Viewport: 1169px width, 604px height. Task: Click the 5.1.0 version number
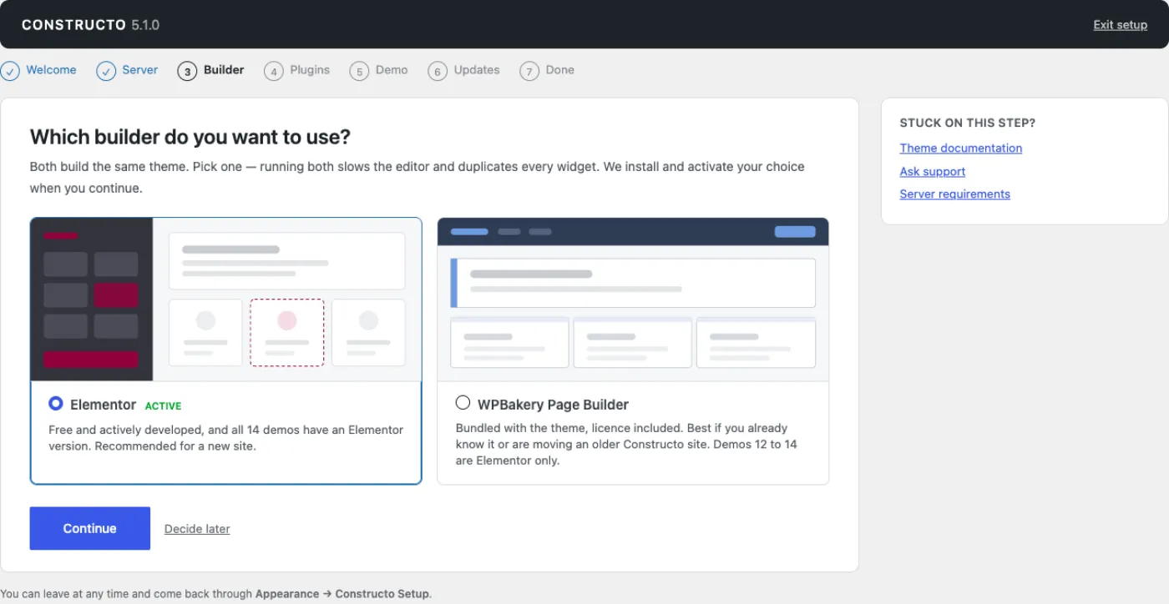tap(145, 25)
